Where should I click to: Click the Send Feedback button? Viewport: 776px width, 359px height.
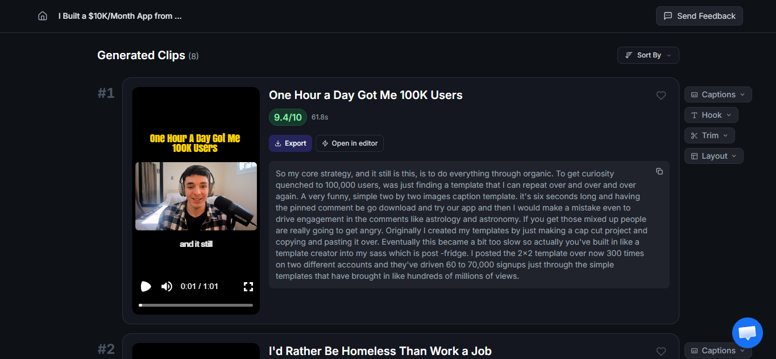pyautogui.click(x=699, y=16)
